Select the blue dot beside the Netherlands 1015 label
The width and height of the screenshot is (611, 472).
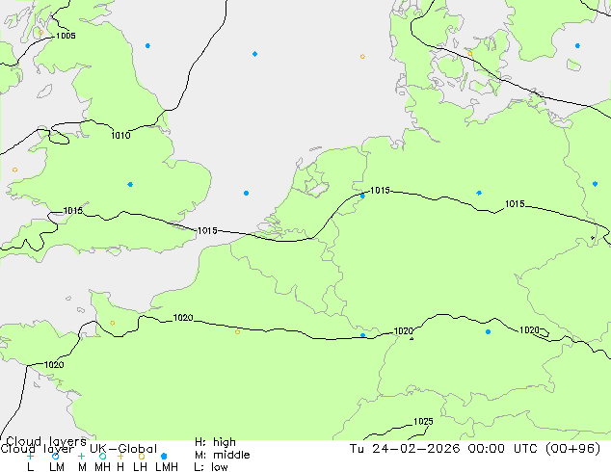click(362, 196)
